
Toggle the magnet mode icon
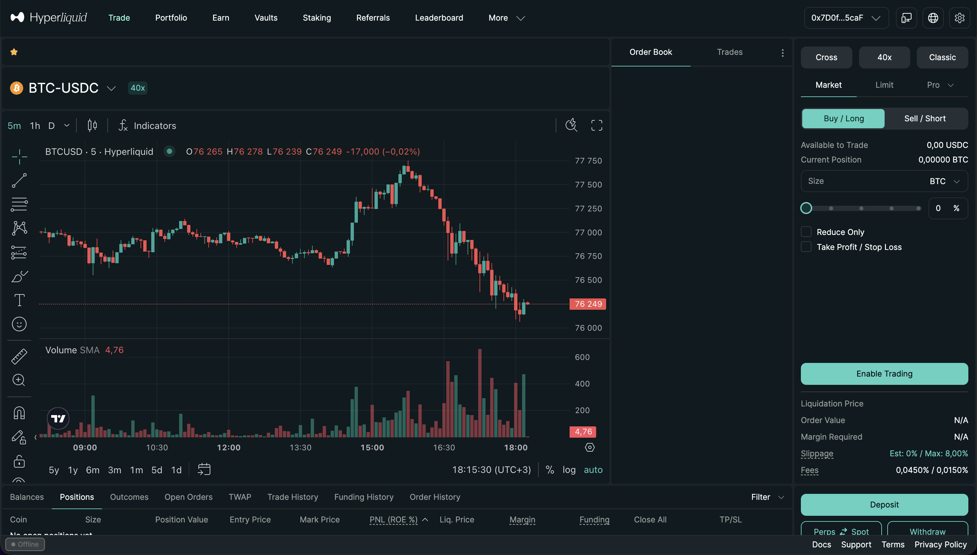tap(19, 413)
